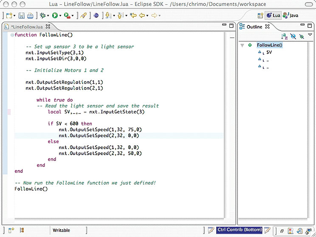The image size is (316, 237).
Task: Click the green Run button icon
Action: 55,16
